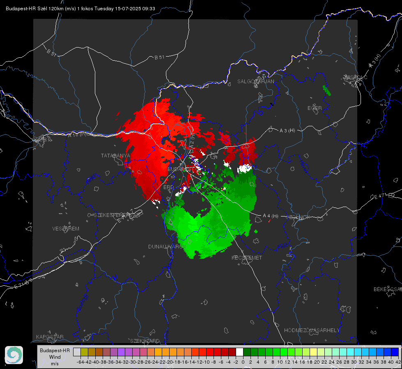
Task: Select the VESZPRÉM city label
Action: (x=66, y=229)
